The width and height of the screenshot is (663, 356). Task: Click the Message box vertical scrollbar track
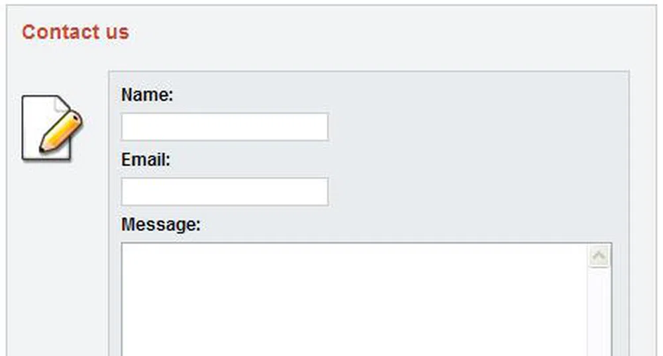click(x=599, y=311)
